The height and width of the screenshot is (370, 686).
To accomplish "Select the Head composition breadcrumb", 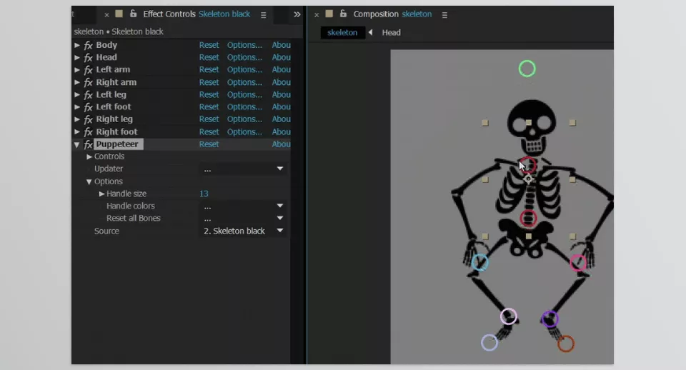I will (391, 33).
